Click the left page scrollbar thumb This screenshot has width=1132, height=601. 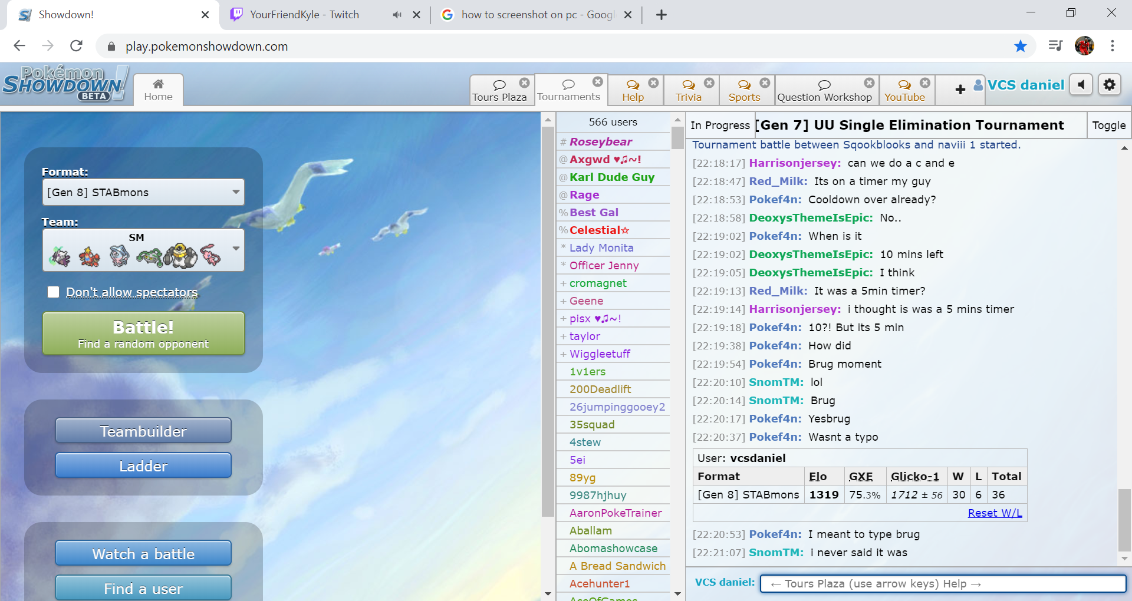(x=548, y=322)
